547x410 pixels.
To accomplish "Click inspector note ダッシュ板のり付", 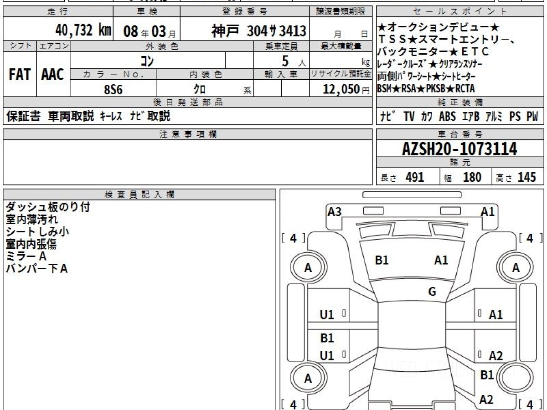I will point(48,207).
